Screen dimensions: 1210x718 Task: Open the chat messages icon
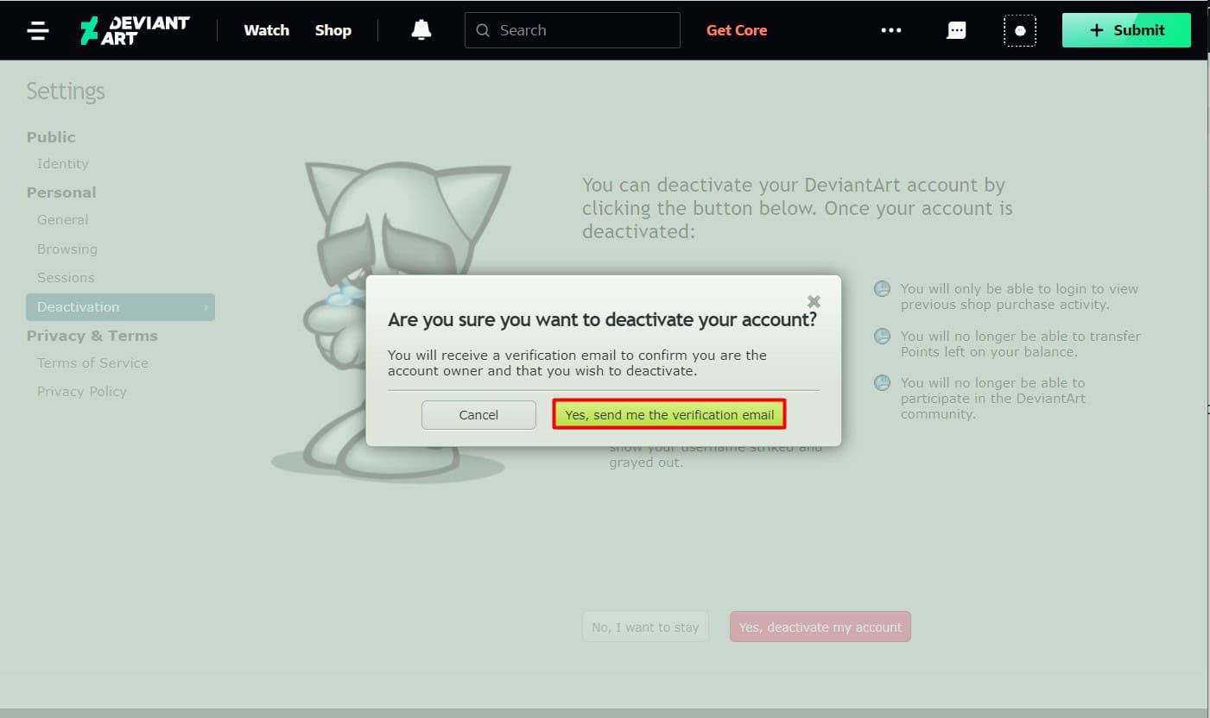(956, 29)
